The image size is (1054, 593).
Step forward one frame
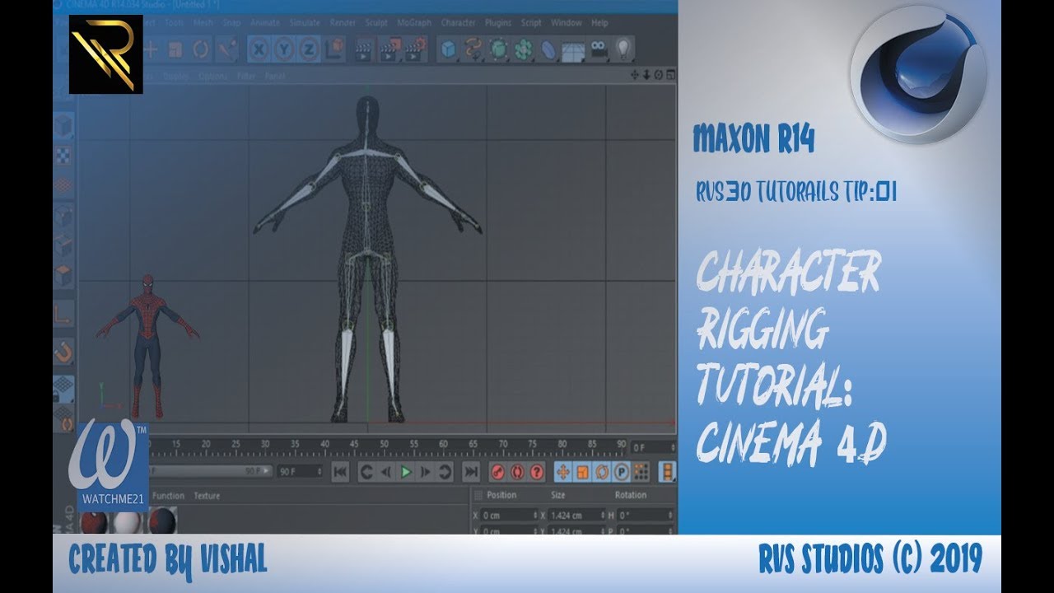tap(425, 472)
